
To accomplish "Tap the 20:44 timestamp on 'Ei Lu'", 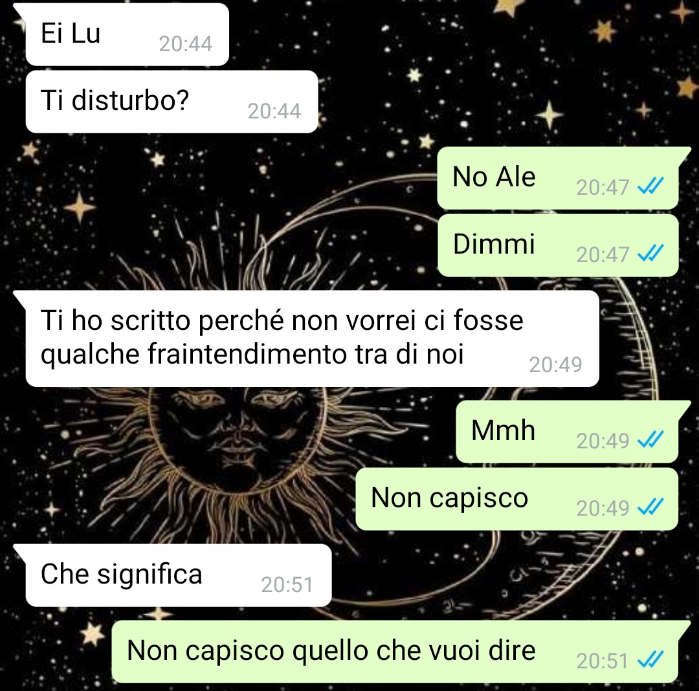I will click(186, 43).
